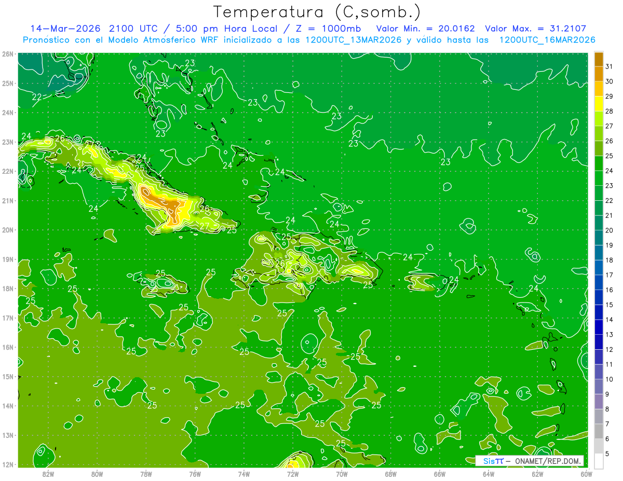The image size is (623, 481).
Task: Click the color bar label "29"
Action: point(610,97)
